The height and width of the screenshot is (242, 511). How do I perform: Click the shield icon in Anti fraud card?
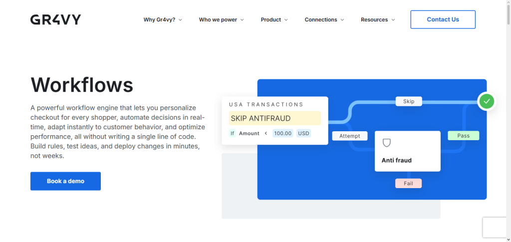point(387,143)
